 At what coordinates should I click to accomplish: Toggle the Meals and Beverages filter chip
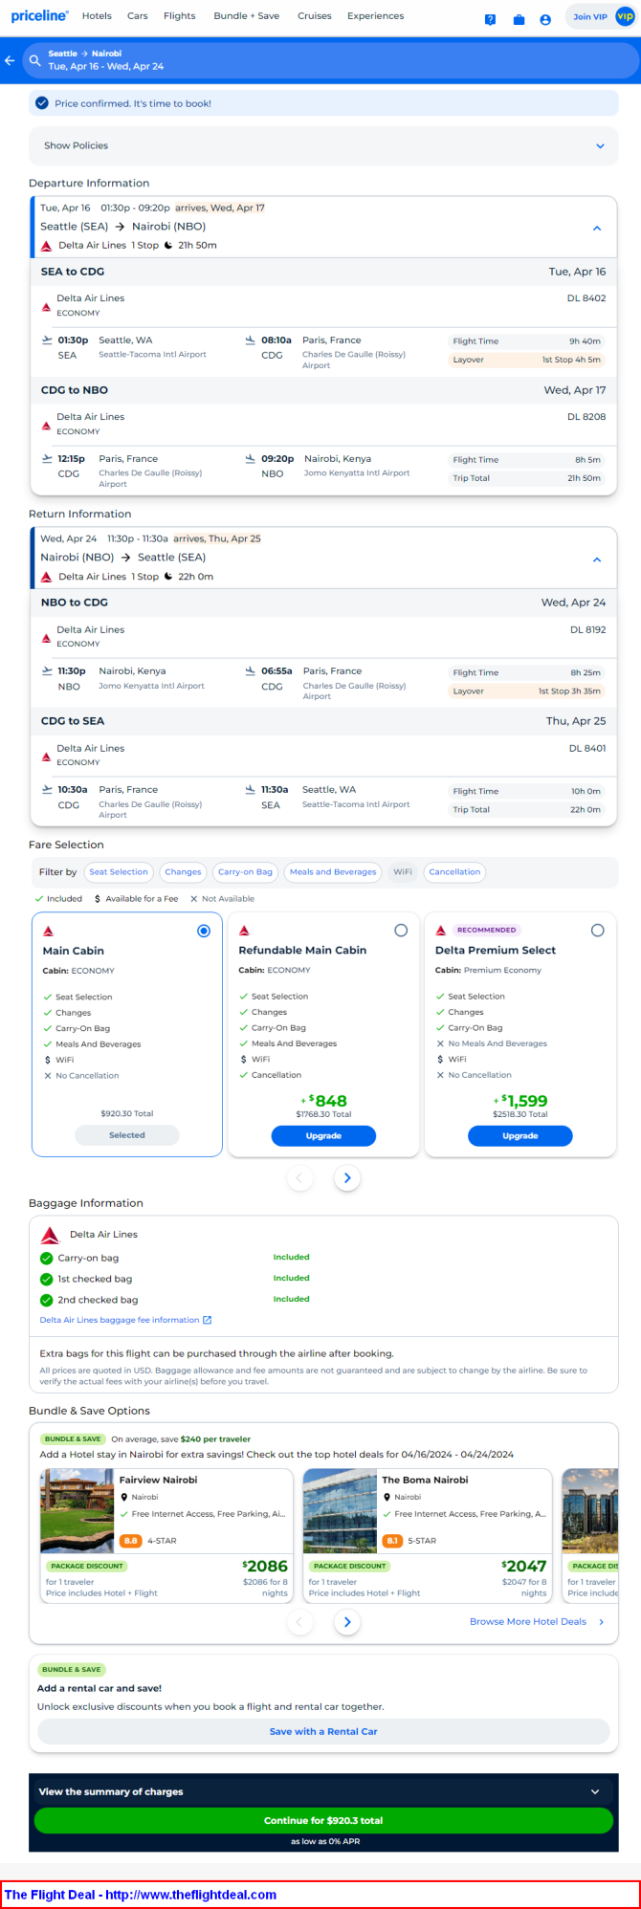(x=333, y=872)
